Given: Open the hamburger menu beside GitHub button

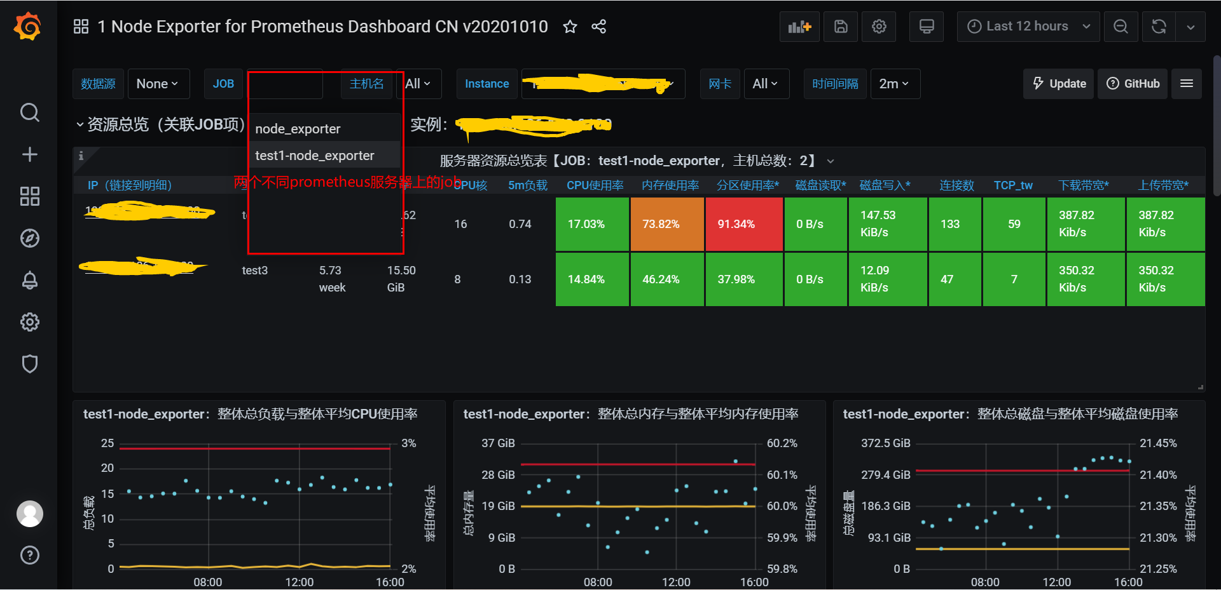Looking at the screenshot, I should click(1186, 83).
